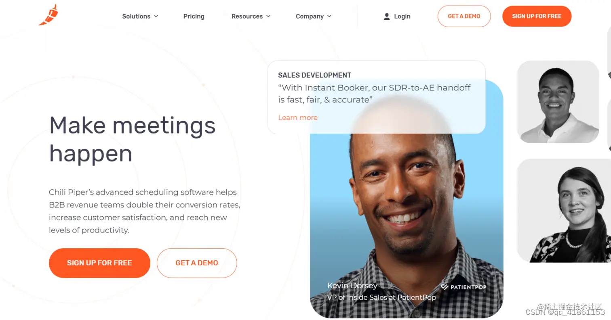Image resolution: width=611 pixels, height=320 pixels.
Task: Expand the Solutions dropdown chevron
Action: (x=156, y=16)
